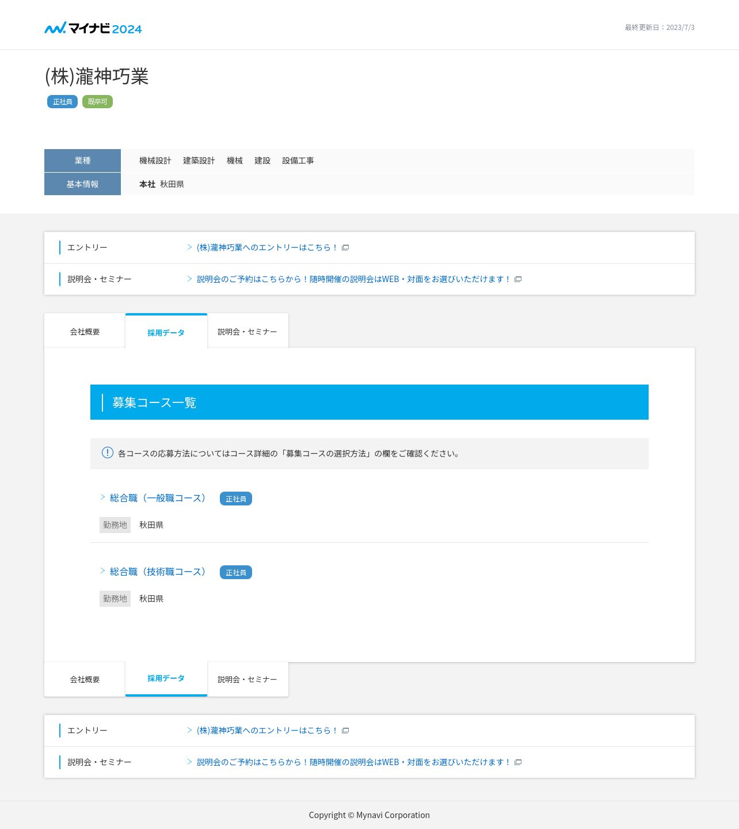Click the 既卒可 green badge
This screenshot has width=739, height=829.
pyautogui.click(x=97, y=102)
